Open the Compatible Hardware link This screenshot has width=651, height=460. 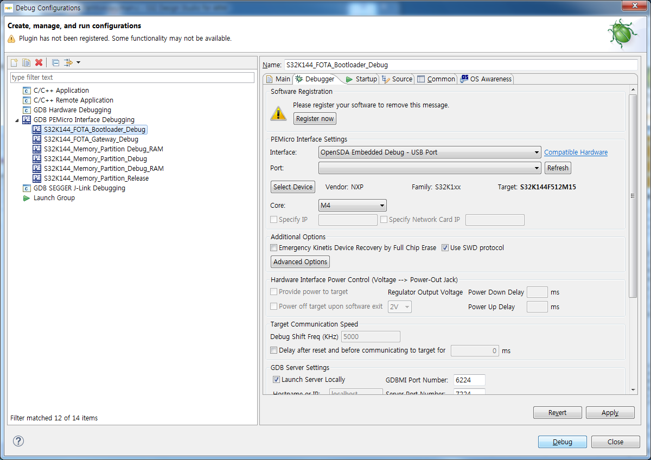[576, 152]
